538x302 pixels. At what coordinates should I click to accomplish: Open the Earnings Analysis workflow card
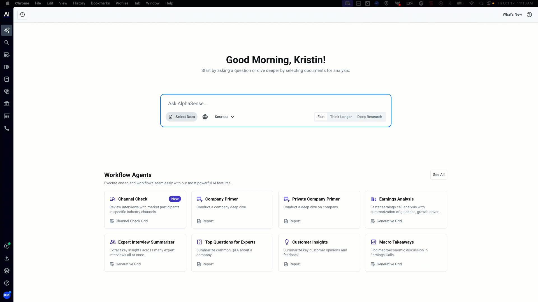(406, 209)
